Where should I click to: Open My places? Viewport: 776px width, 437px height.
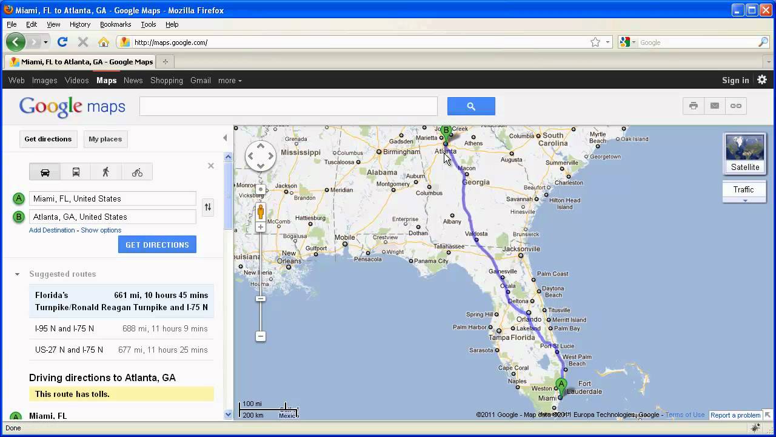105,139
